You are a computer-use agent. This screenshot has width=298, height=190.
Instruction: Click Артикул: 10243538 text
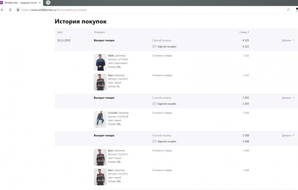(118, 117)
